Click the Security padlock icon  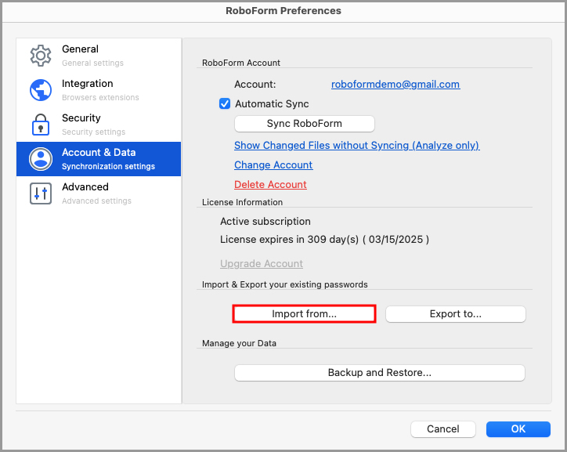pos(41,125)
